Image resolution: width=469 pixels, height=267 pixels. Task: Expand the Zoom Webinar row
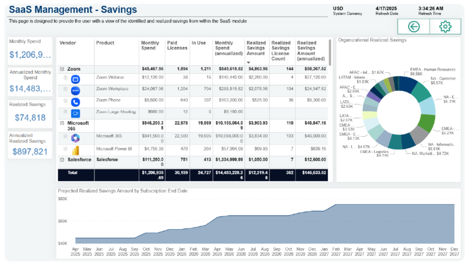tap(65, 78)
